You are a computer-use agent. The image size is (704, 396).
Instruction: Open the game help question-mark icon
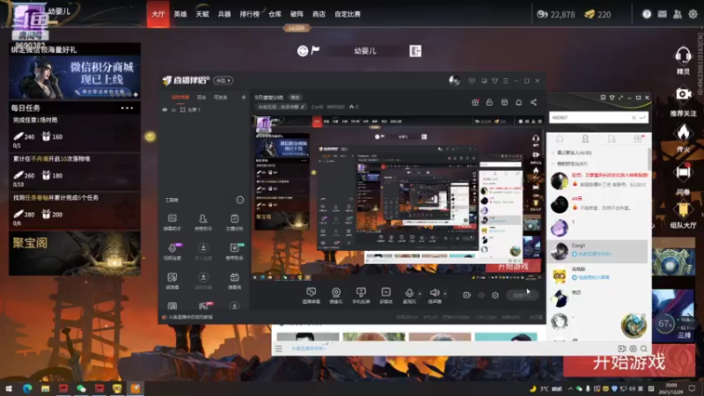click(x=647, y=14)
